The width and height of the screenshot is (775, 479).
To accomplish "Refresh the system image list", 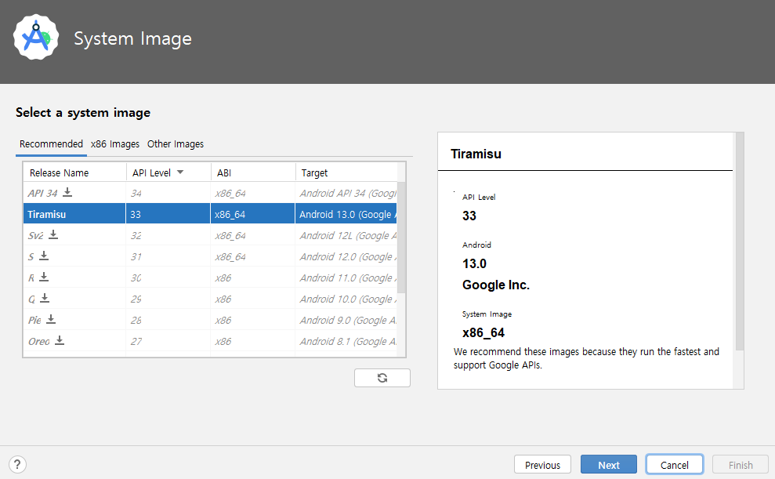I will tap(382, 378).
